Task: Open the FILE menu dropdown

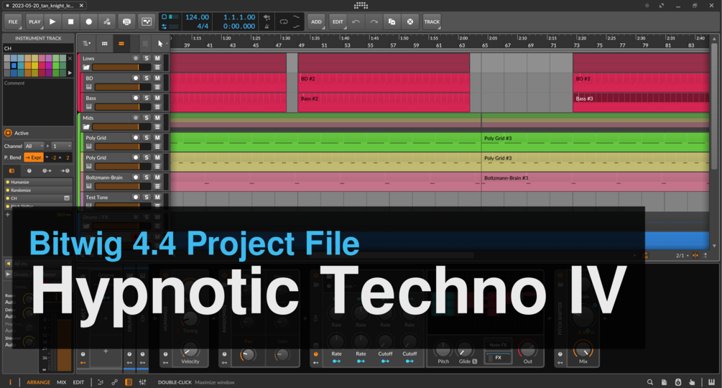Action: tap(14, 22)
